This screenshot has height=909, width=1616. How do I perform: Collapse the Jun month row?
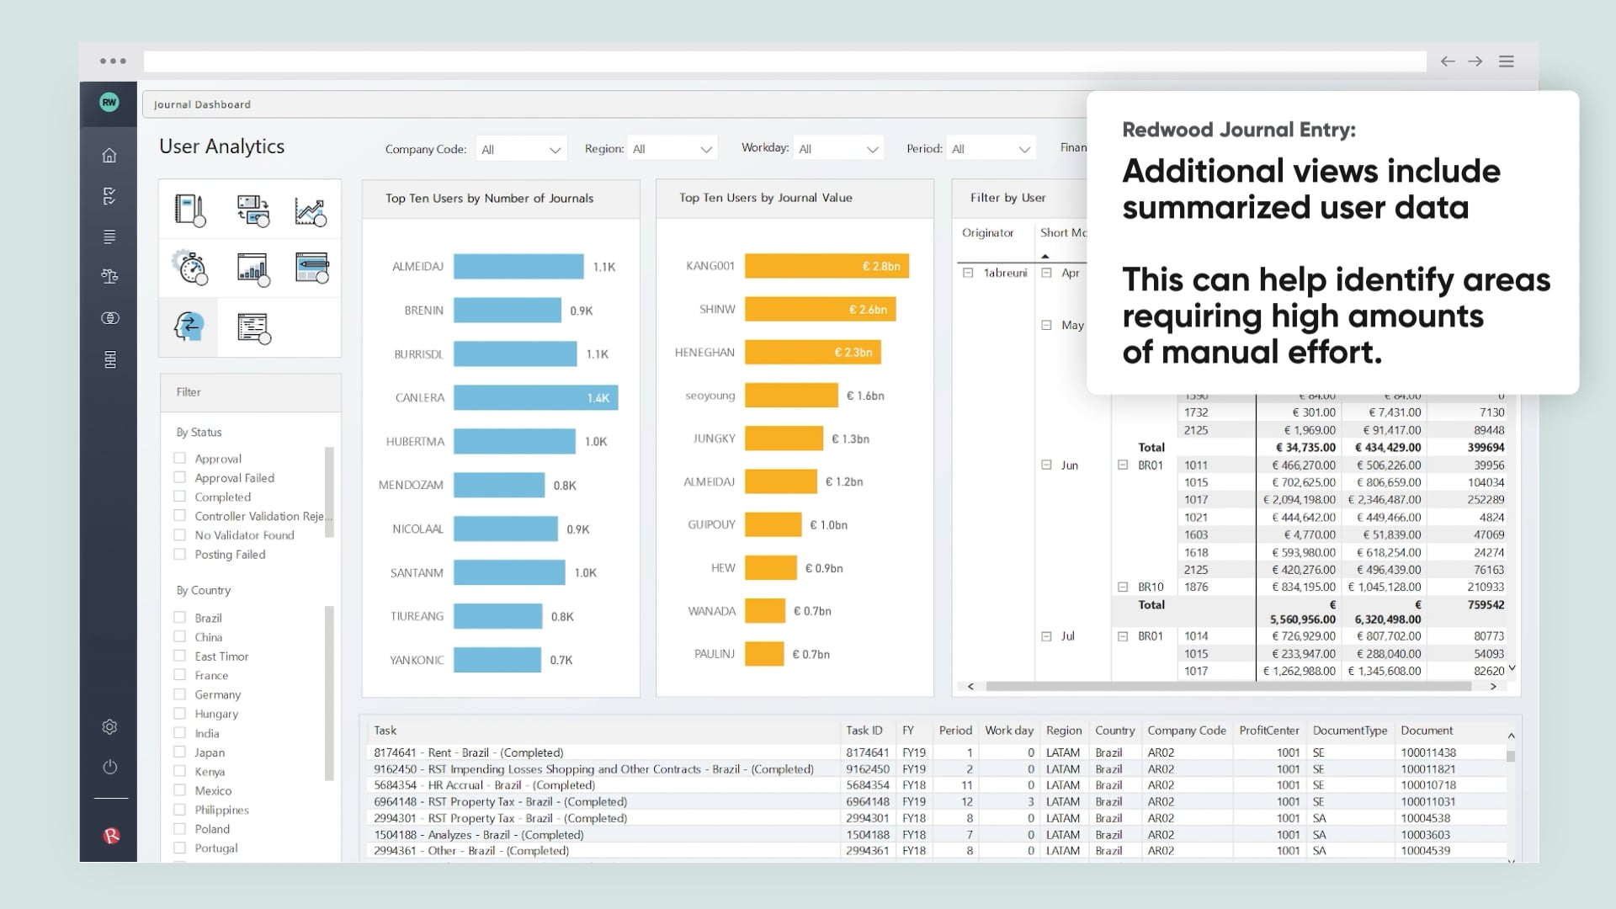1046,465
